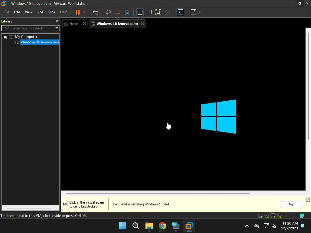Close the Home tab
The height and width of the screenshot is (233, 311).
coord(84,24)
